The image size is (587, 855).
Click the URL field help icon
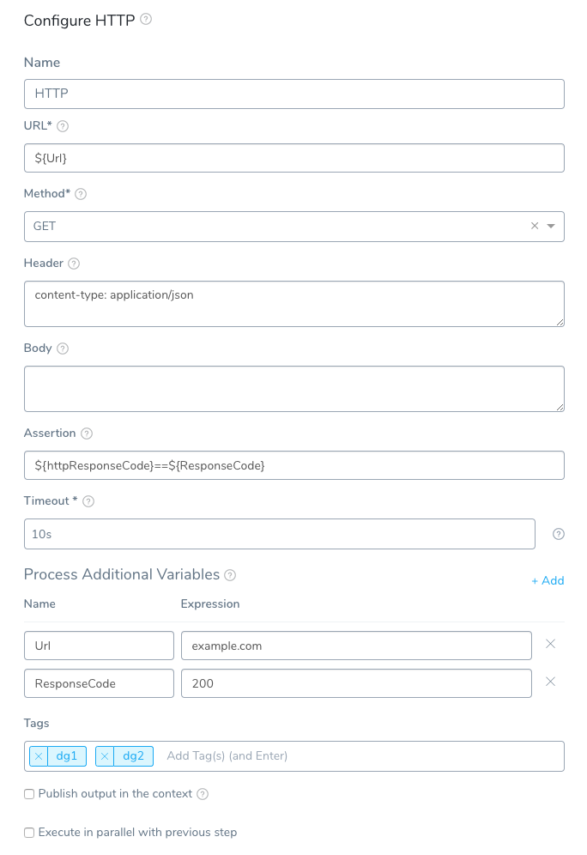(x=63, y=126)
